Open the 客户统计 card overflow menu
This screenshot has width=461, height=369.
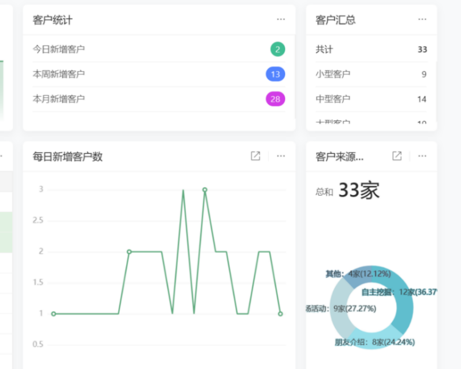coord(281,19)
